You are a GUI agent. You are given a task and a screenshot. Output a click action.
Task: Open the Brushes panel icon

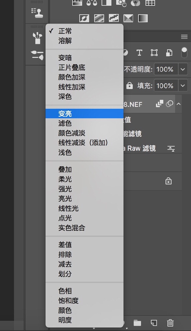38,38
